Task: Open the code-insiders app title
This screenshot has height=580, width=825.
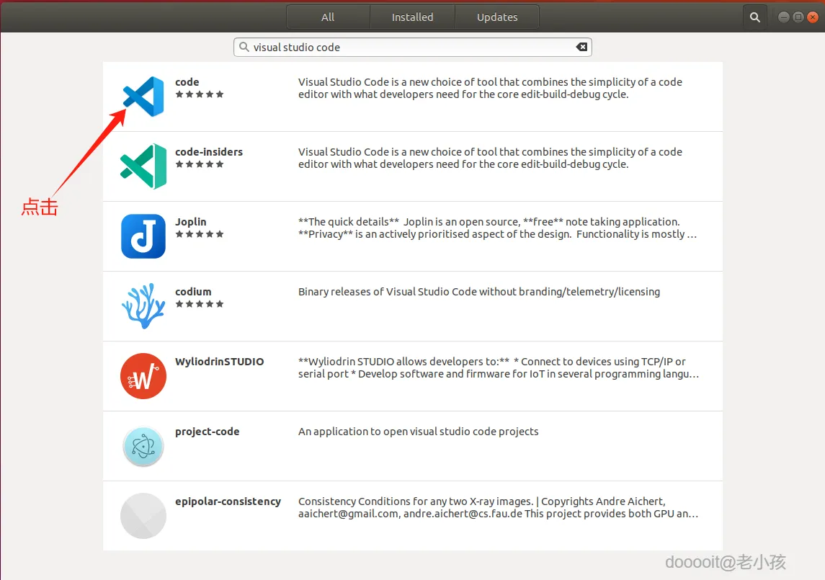Action: [209, 151]
